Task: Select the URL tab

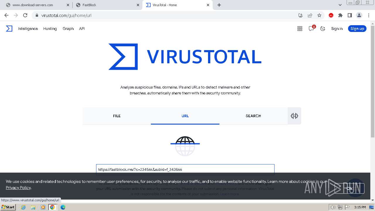Action: click(x=185, y=116)
